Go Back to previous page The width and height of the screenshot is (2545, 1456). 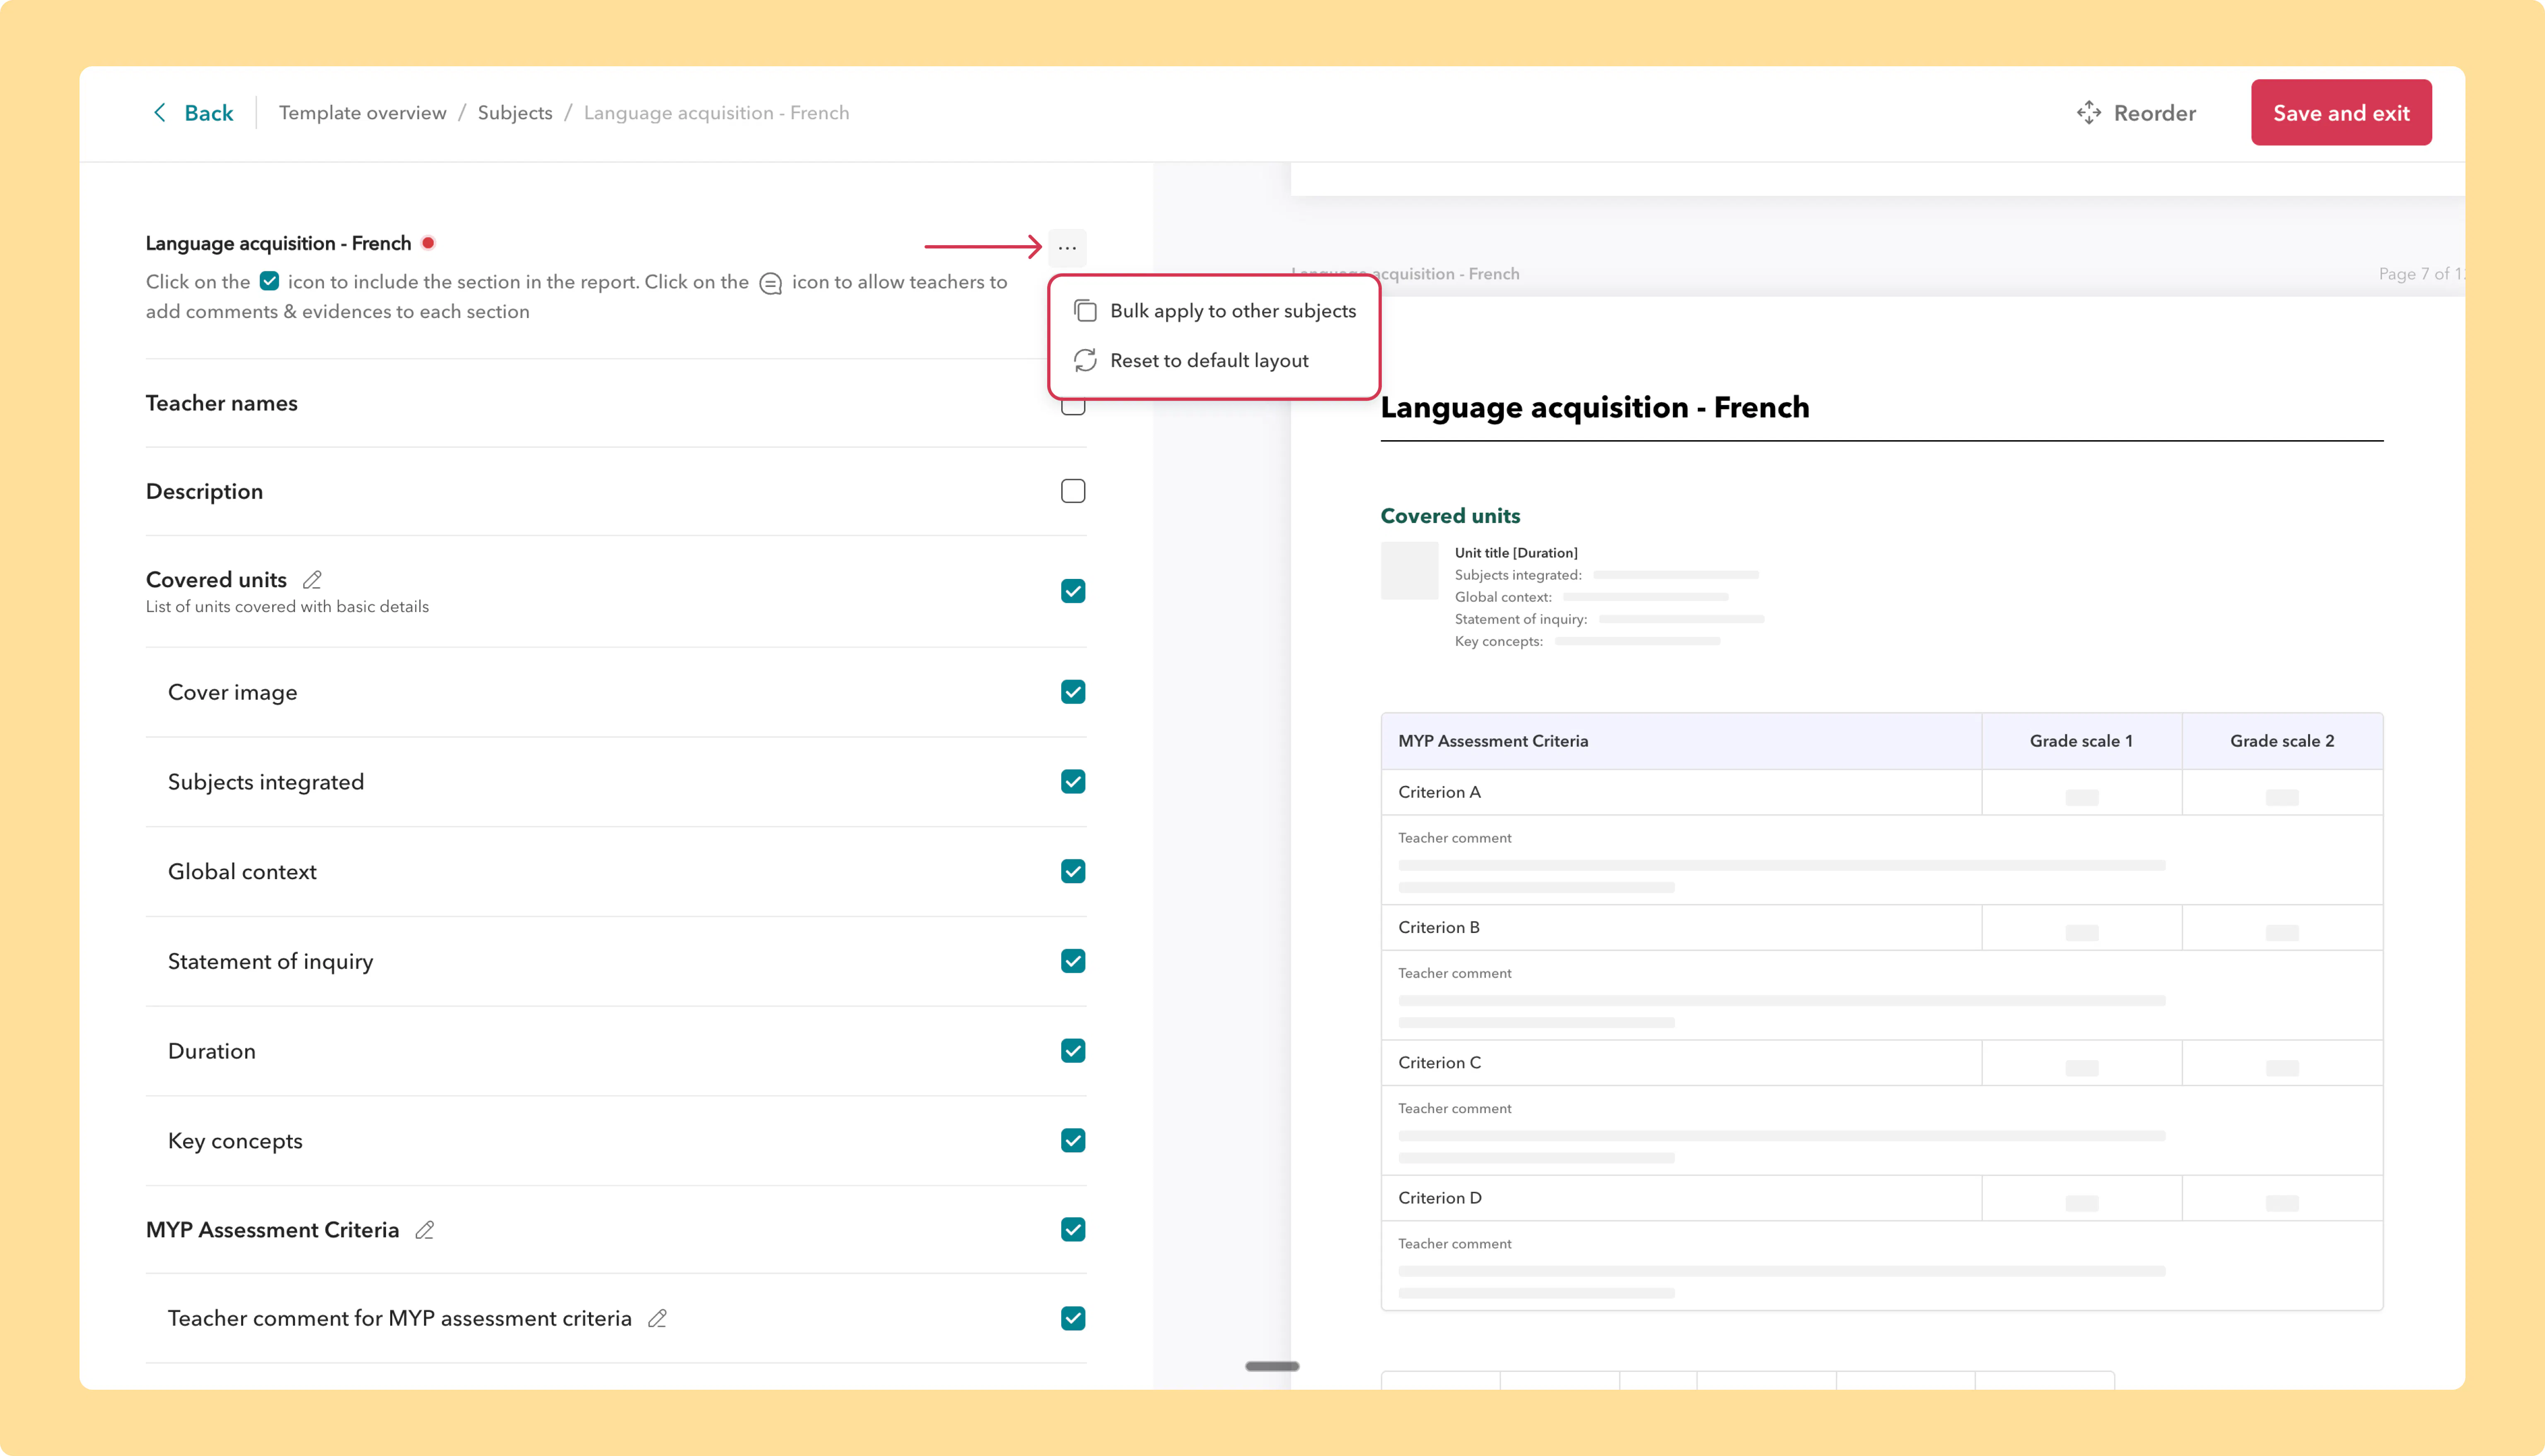[193, 113]
